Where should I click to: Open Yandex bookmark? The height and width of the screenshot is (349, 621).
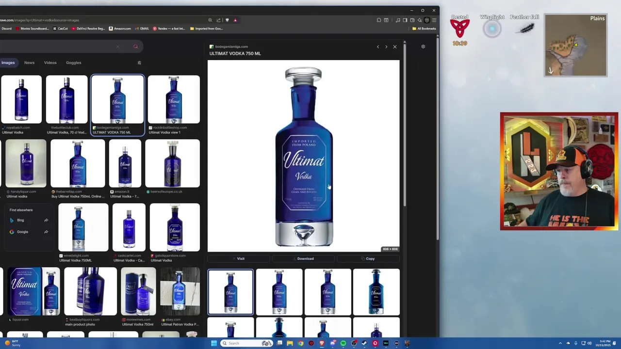pyautogui.click(x=169, y=29)
